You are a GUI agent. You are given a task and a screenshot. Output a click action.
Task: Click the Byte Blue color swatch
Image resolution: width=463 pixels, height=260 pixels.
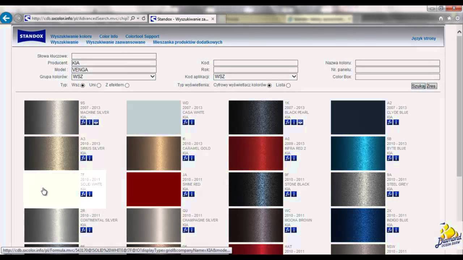[x=358, y=153]
